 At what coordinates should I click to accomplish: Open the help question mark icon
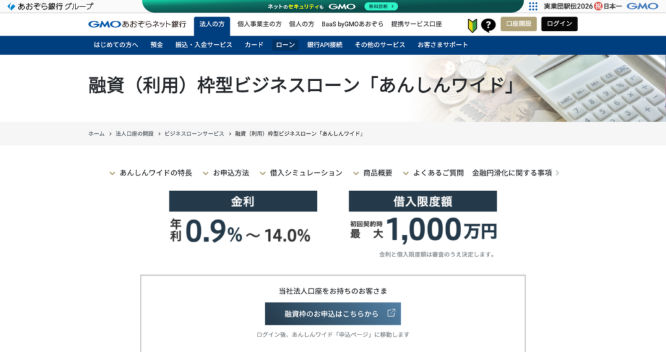click(x=488, y=25)
